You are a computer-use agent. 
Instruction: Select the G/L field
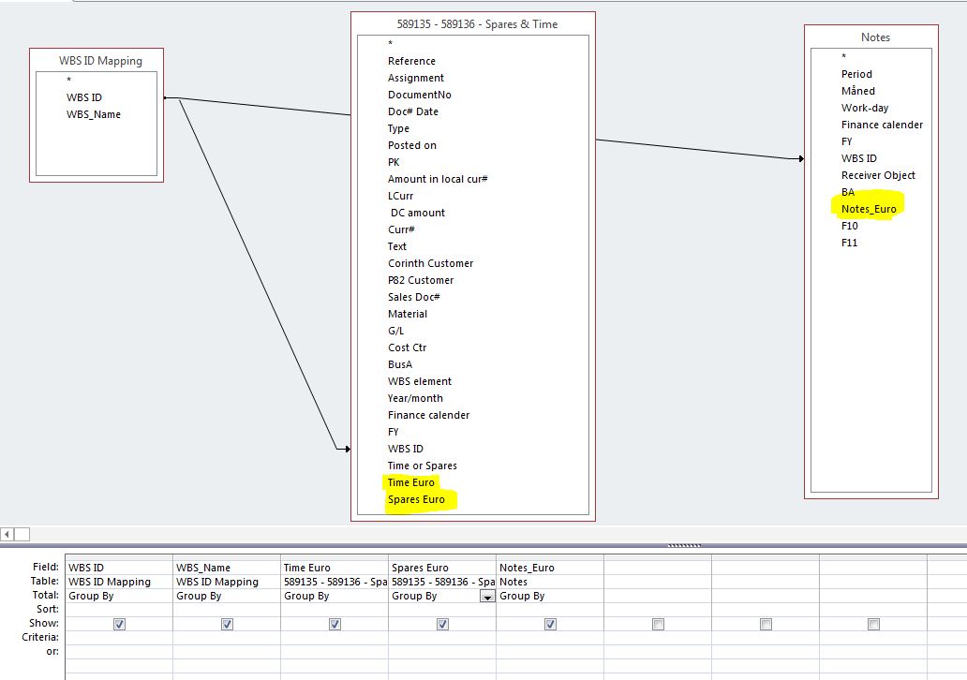click(396, 331)
